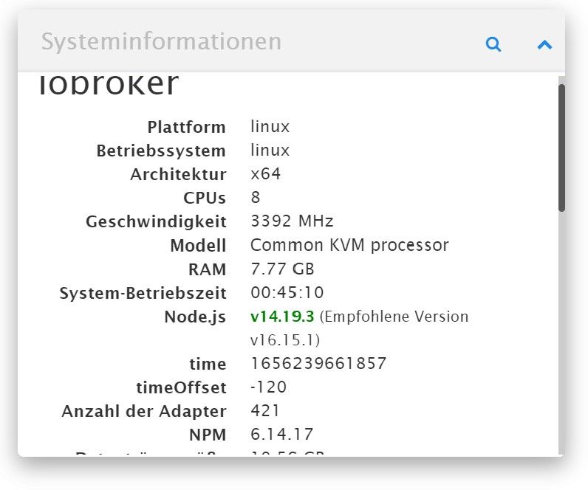Click the Node.js label
Viewport: 588px width, 490px height.
coord(195,317)
